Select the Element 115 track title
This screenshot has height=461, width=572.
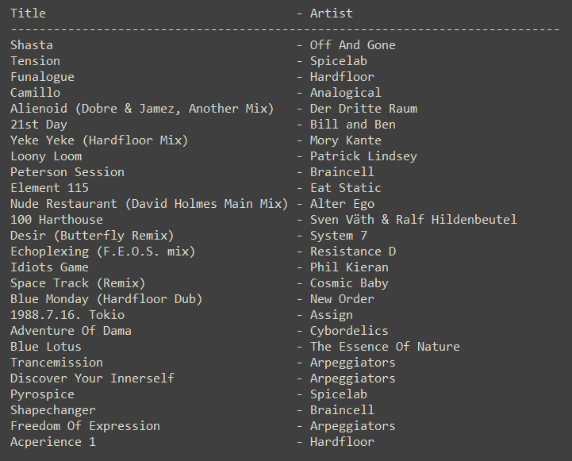(x=53, y=188)
